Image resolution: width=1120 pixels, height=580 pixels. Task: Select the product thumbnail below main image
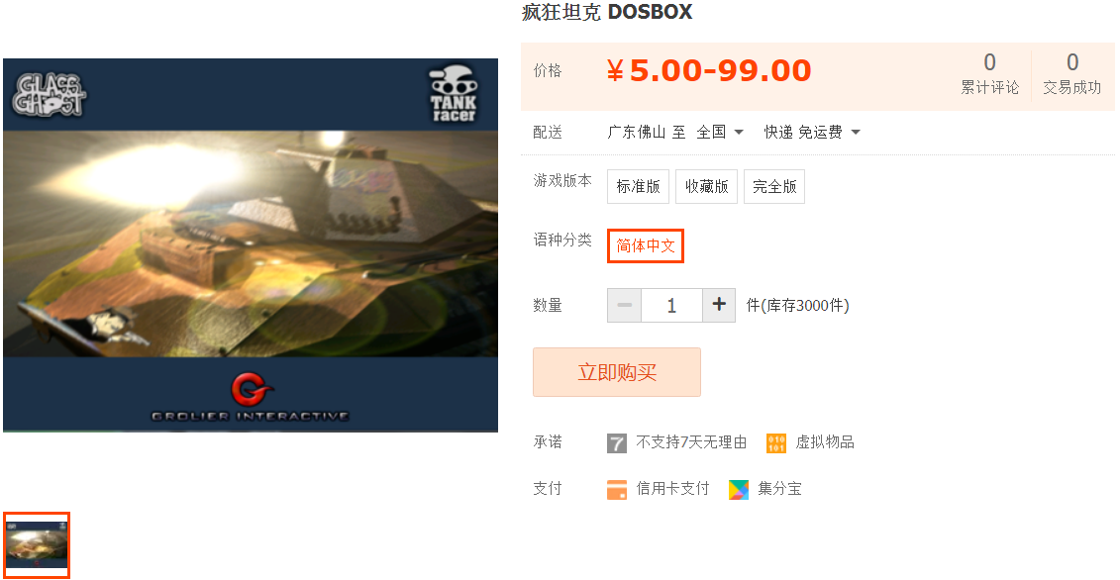click(37, 545)
